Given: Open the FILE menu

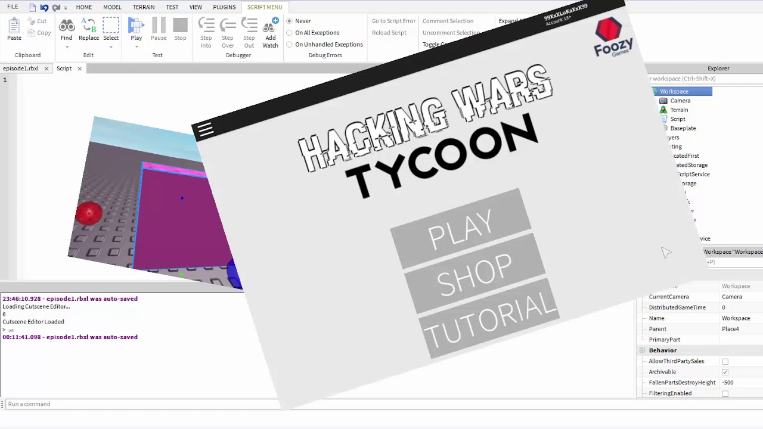Looking at the screenshot, I should click(x=13, y=7).
